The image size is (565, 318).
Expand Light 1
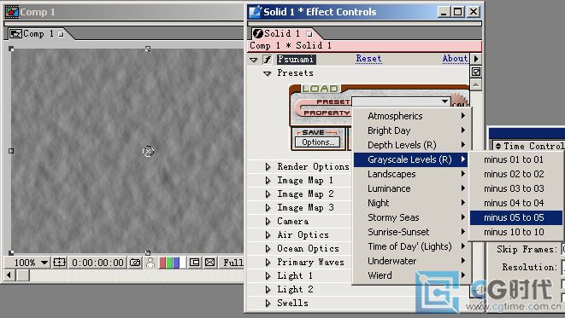tap(268, 276)
